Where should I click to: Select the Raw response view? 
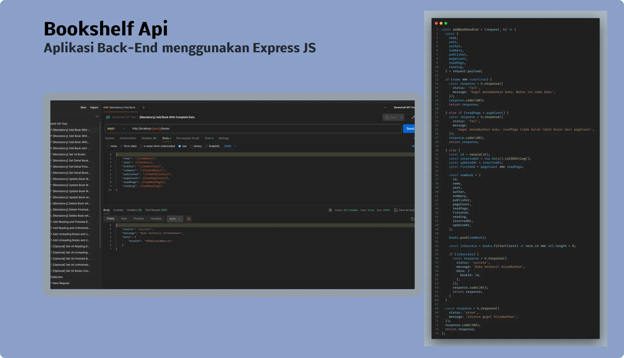[x=124, y=219]
